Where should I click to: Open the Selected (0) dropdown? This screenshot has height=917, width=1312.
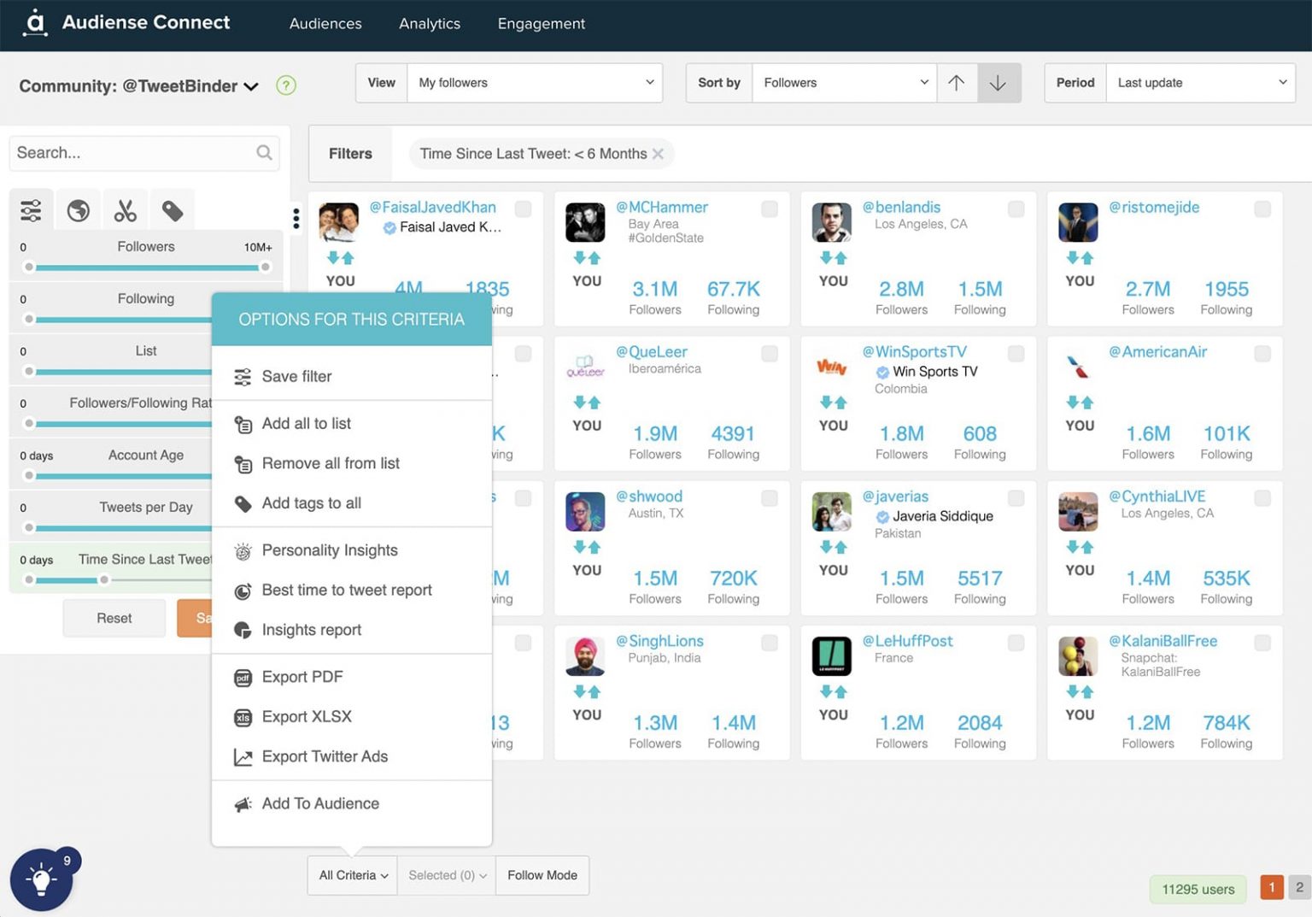tap(447, 875)
